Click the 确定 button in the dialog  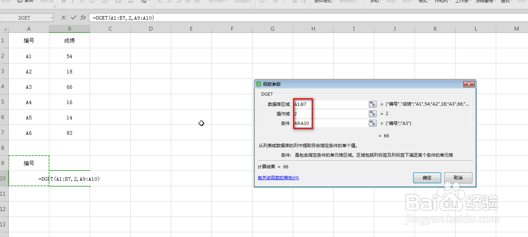tap(427, 178)
